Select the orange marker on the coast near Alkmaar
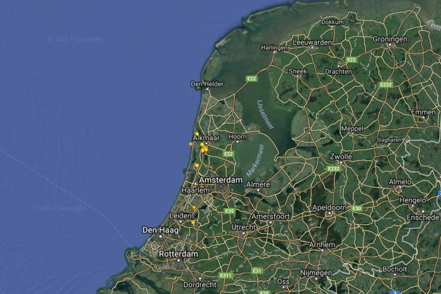Screen dimensions: 441x294 [x=191, y=144]
